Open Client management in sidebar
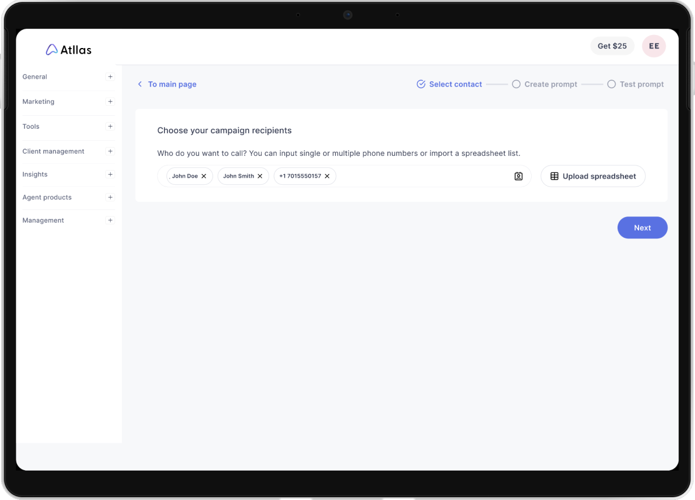695x500 pixels. point(54,151)
